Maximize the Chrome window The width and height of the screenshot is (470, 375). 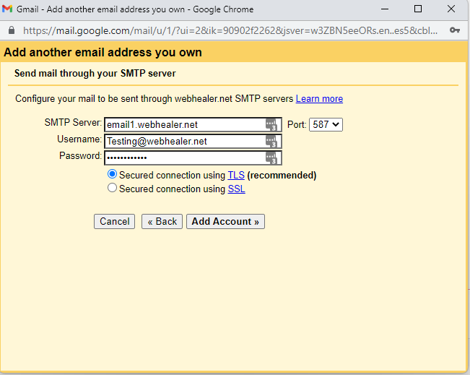(418, 9)
